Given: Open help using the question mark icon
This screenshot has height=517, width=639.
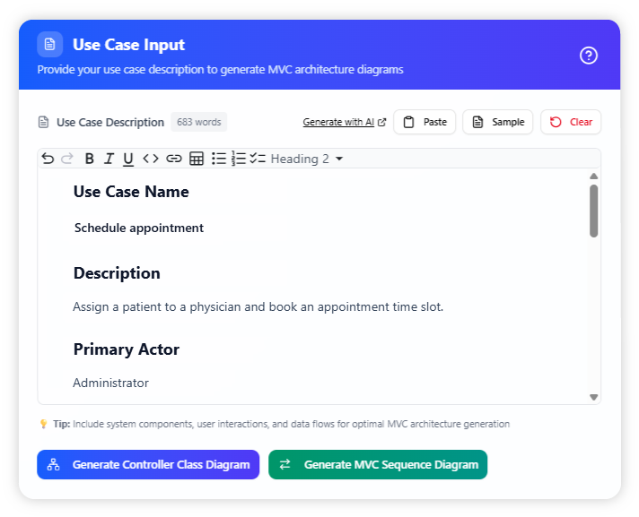Looking at the screenshot, I should click(589, 56).
